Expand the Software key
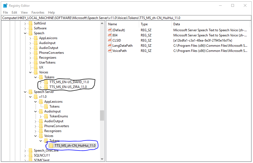 (25, 28)
